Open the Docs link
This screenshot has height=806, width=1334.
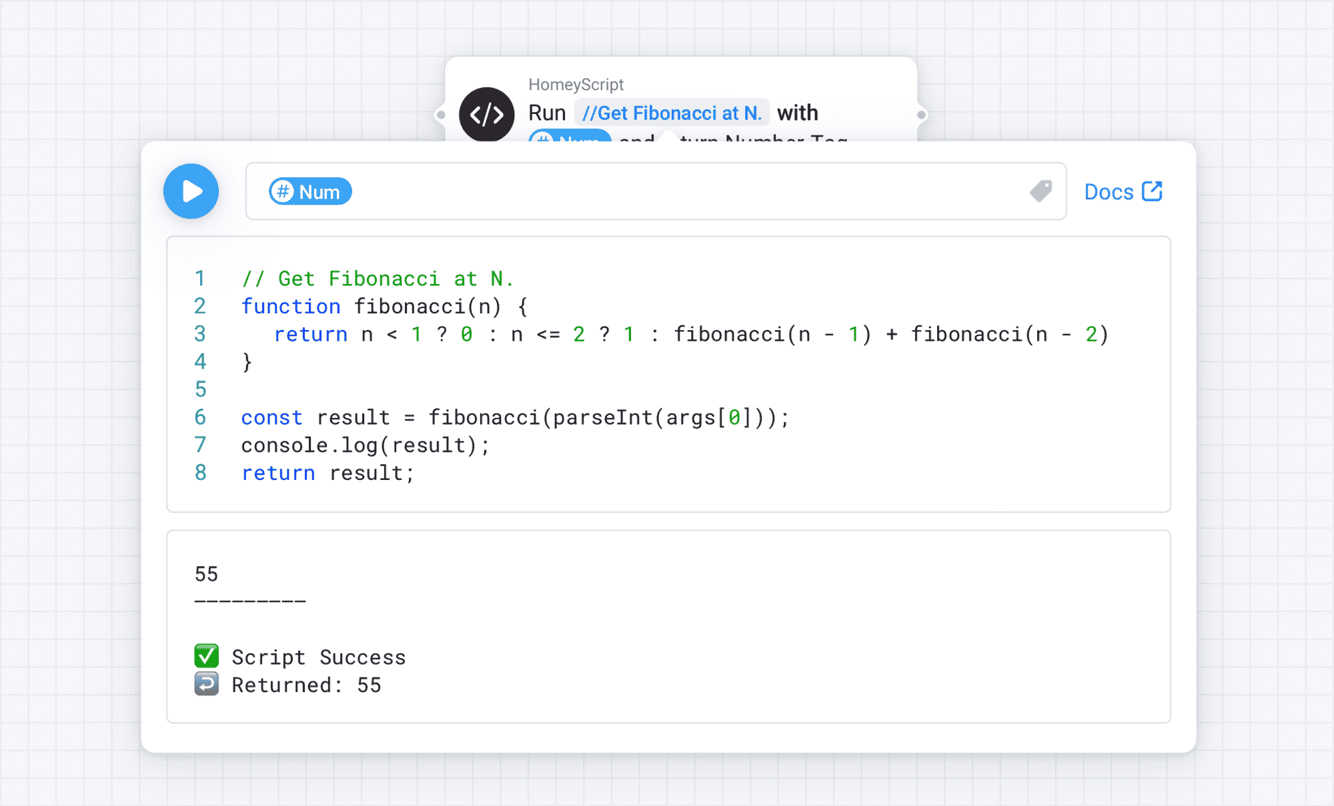coord(1109,192)
